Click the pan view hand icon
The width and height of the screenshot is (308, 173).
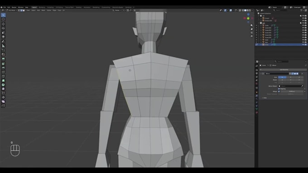click(252, 29)
